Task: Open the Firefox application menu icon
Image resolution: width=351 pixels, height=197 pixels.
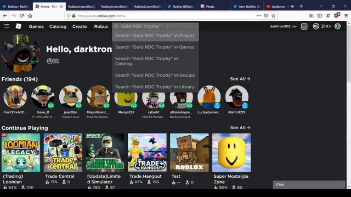Action: click(346, 16)
